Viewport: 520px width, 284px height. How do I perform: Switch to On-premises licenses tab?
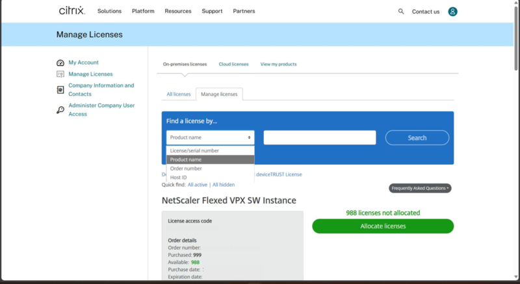(x=185, y=64)
